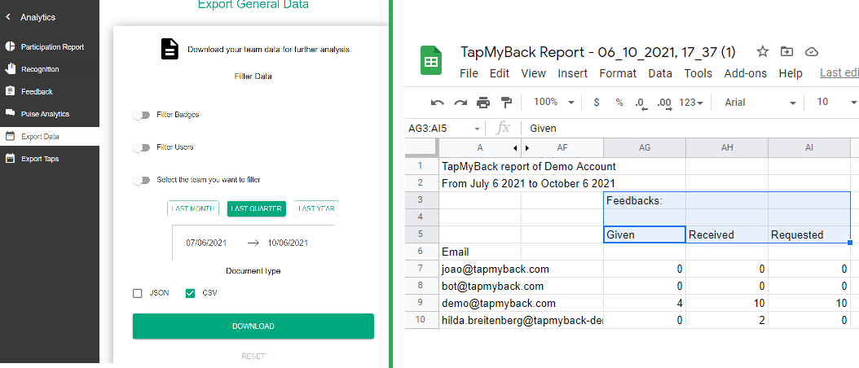Screen dimensions: 859x368
Task: Expand hidden columns with left arrow
Action: 515,147
